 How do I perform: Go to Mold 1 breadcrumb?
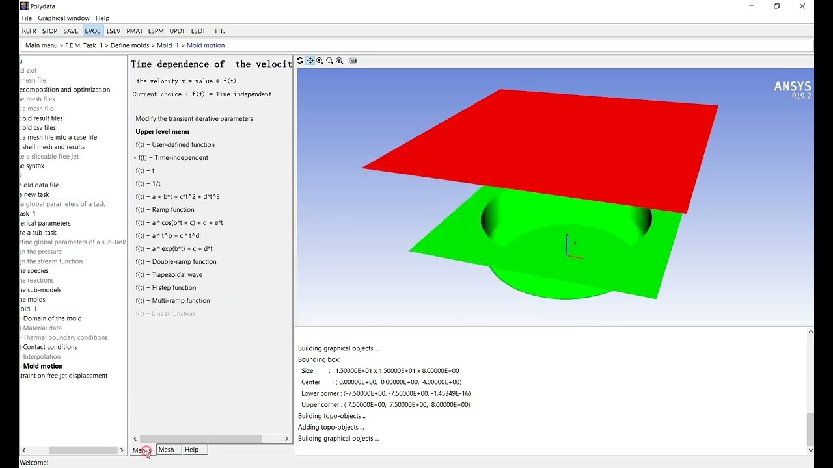(168, 45)
